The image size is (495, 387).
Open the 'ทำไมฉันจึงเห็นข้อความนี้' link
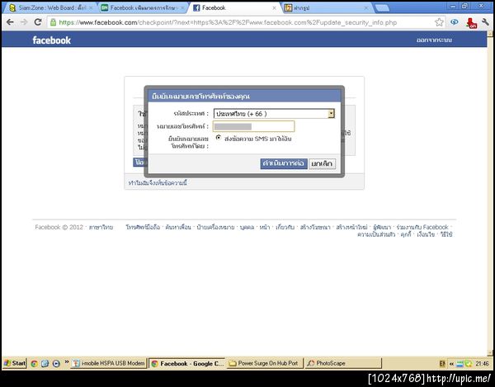coord(158,182)
